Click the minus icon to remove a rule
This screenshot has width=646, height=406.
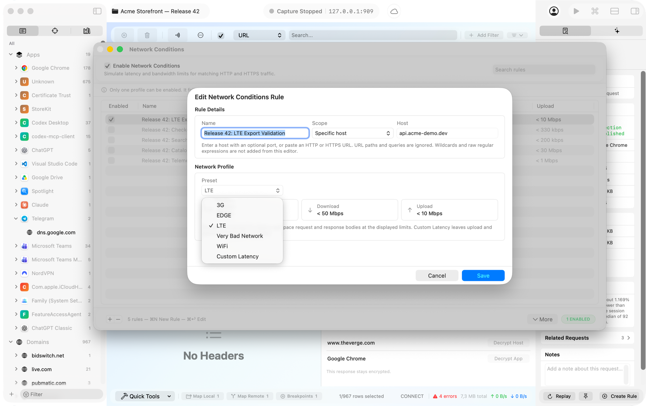(118, 319)
